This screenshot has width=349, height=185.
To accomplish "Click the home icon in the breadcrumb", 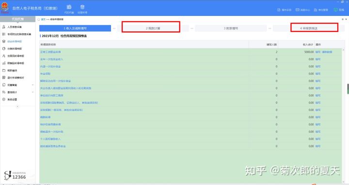I will click(38, 19).
